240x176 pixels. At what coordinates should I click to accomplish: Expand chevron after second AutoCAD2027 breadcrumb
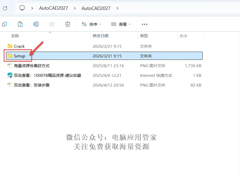117,8
